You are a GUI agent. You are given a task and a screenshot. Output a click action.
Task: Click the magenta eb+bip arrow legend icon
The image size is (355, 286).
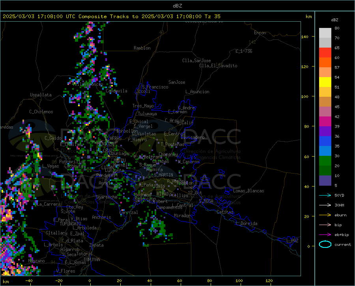tap(325, 235)
